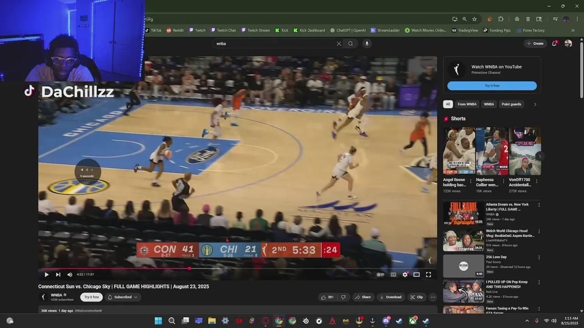Open options for 256 Love Day video
The width and height of the screenshot is (584, 328).
(x=539, y=257)
